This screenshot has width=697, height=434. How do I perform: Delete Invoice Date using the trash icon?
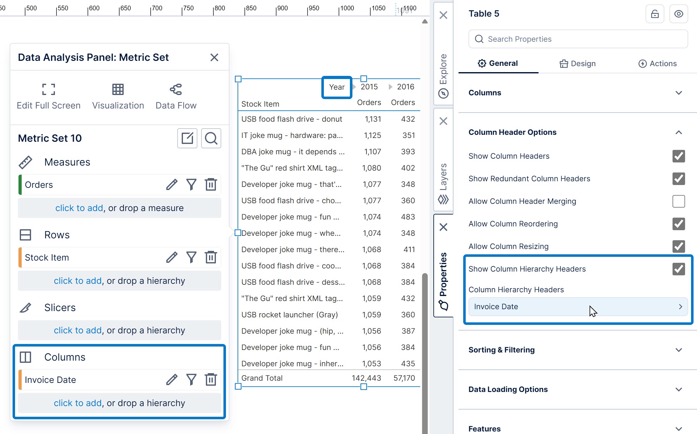[211, 379]
